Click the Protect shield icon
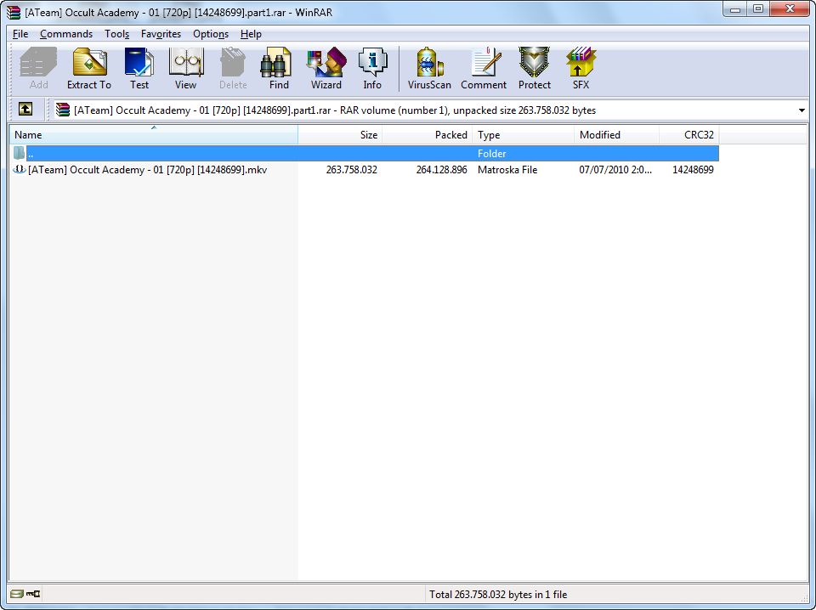The width and height of the screenshot is (816, 610). point(535,69)
